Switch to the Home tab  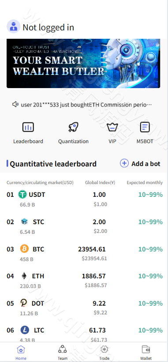[x=21, y=353]
